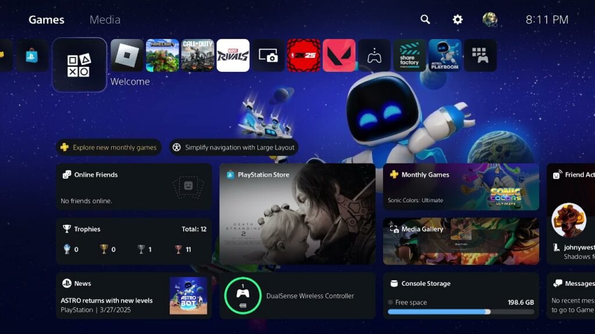Launch the NBA 2K25 tile
Screen dimensions: 595x334
point(303,55)
